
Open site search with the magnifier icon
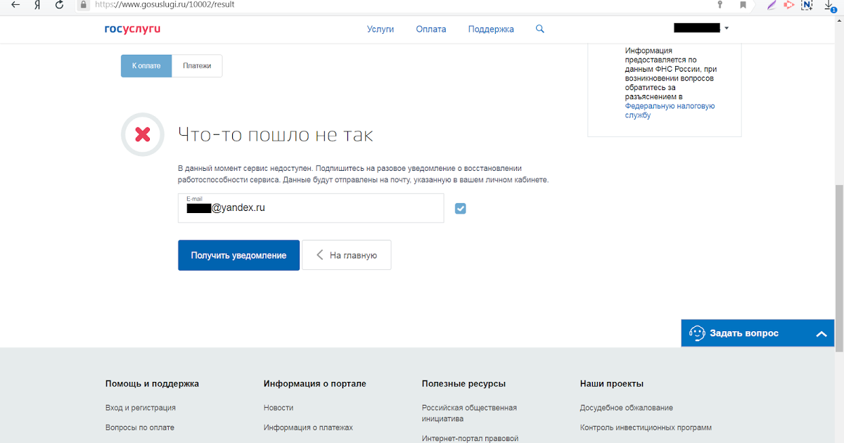point(540,29)
